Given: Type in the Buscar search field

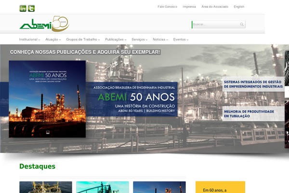Looking at the screenshot, I should point(215,24).
